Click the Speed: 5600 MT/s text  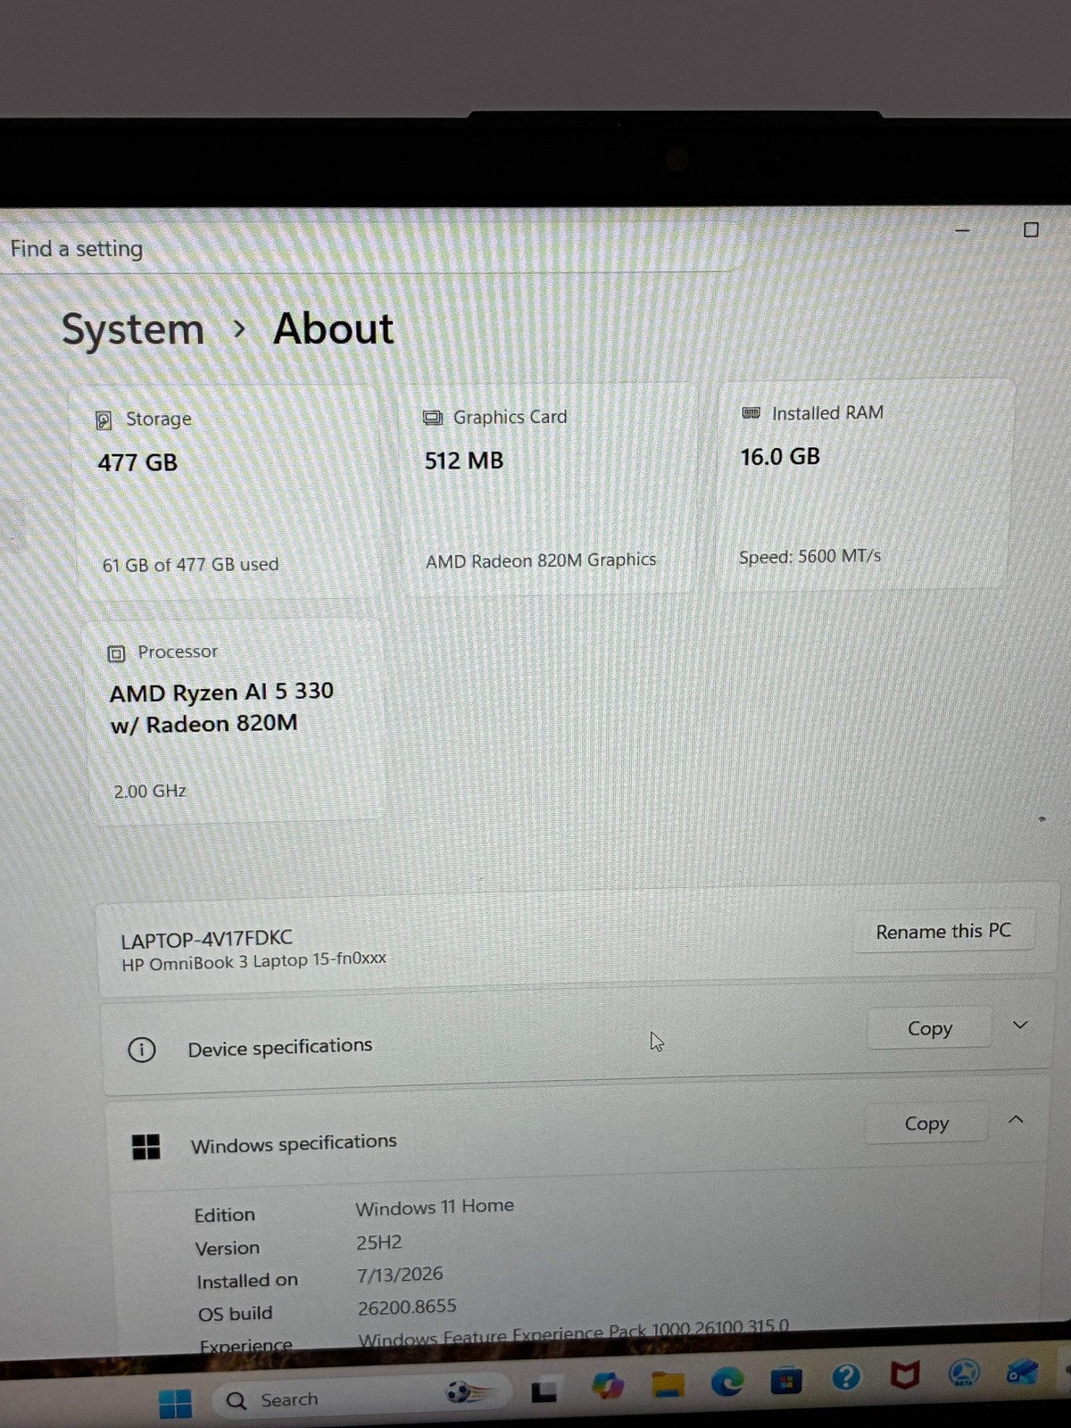click(x=809, y=556)
